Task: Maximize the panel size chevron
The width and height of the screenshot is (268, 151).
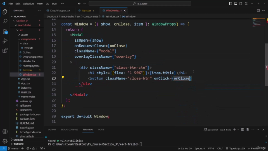Action: pos(258,130)
